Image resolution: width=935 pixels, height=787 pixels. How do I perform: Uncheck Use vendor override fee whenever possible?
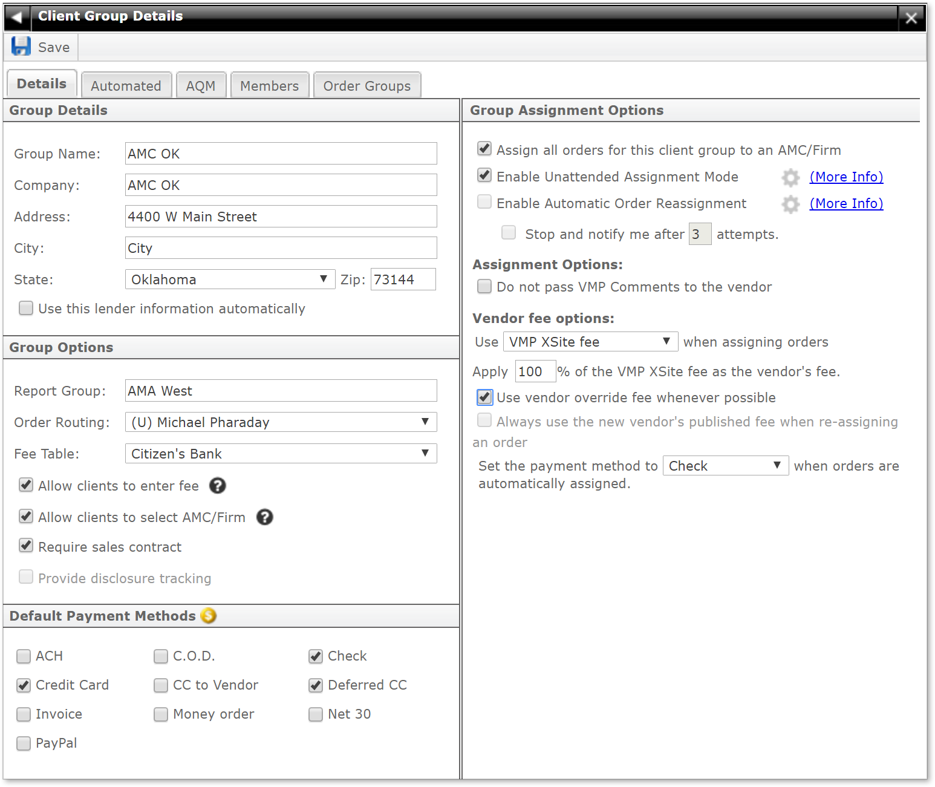[484, 397]
